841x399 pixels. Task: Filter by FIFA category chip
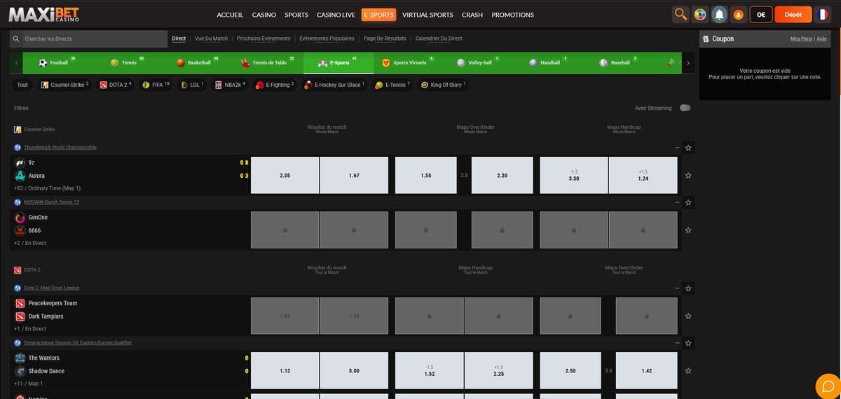[156, 85]
